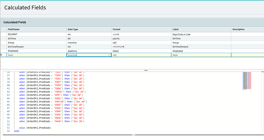Screen dimensions: 264x140
Task: Click the OnTimePercent format cell
Action: tap(141, 47)
